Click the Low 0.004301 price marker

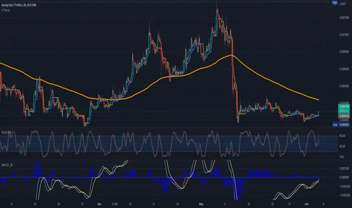click(x=341, y=124)
